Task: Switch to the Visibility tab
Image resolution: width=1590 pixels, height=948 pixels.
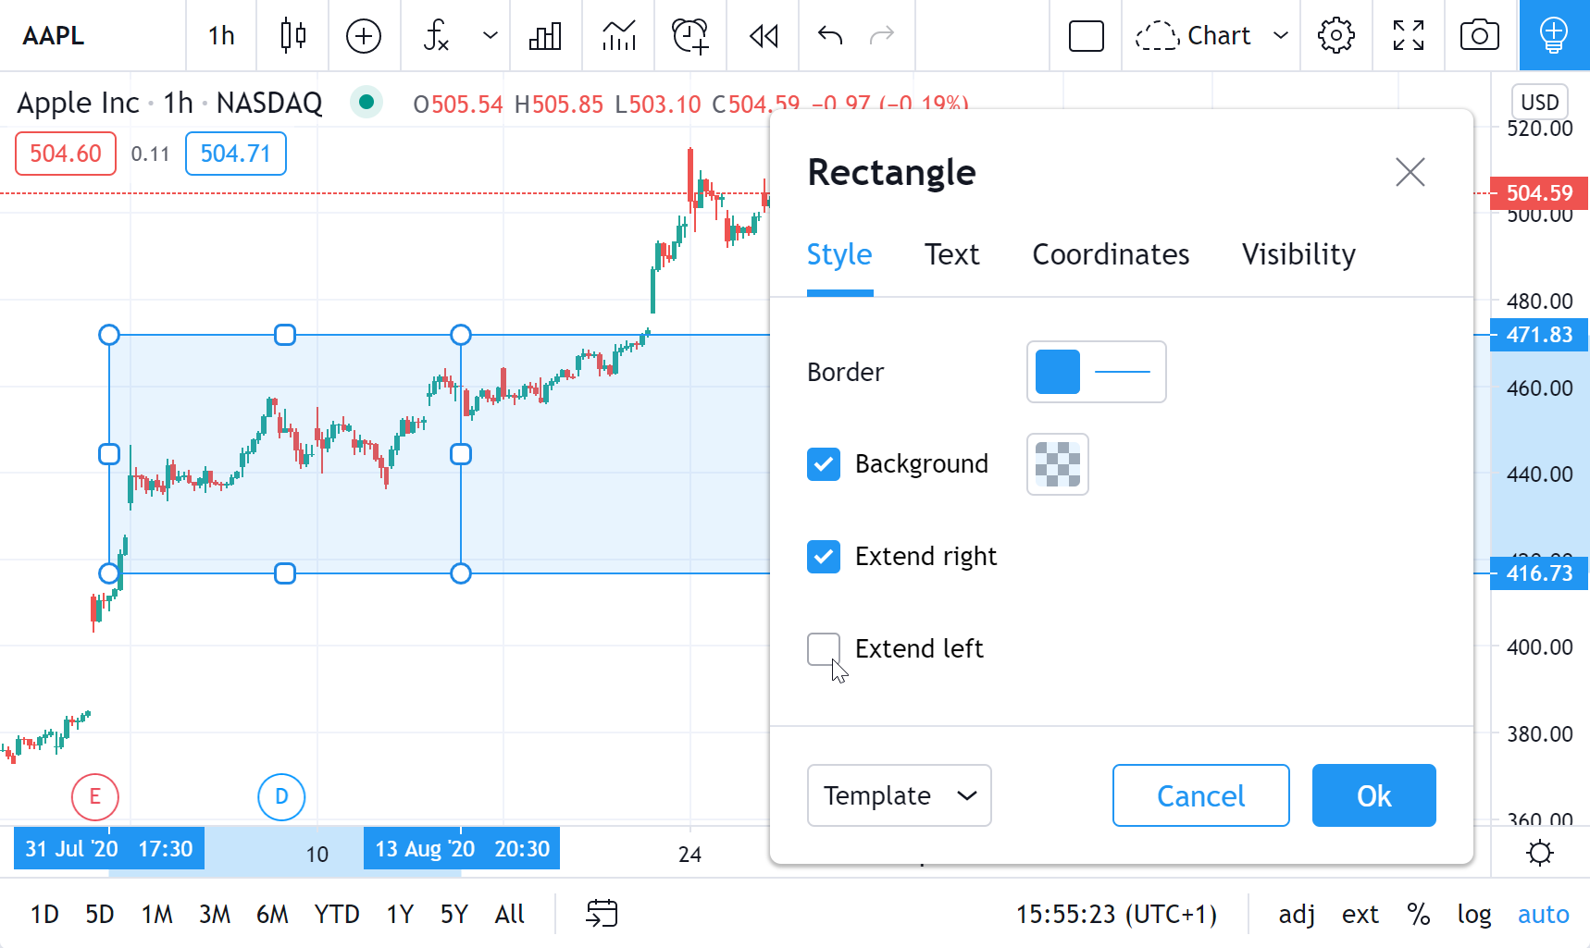Action: 1298,254
